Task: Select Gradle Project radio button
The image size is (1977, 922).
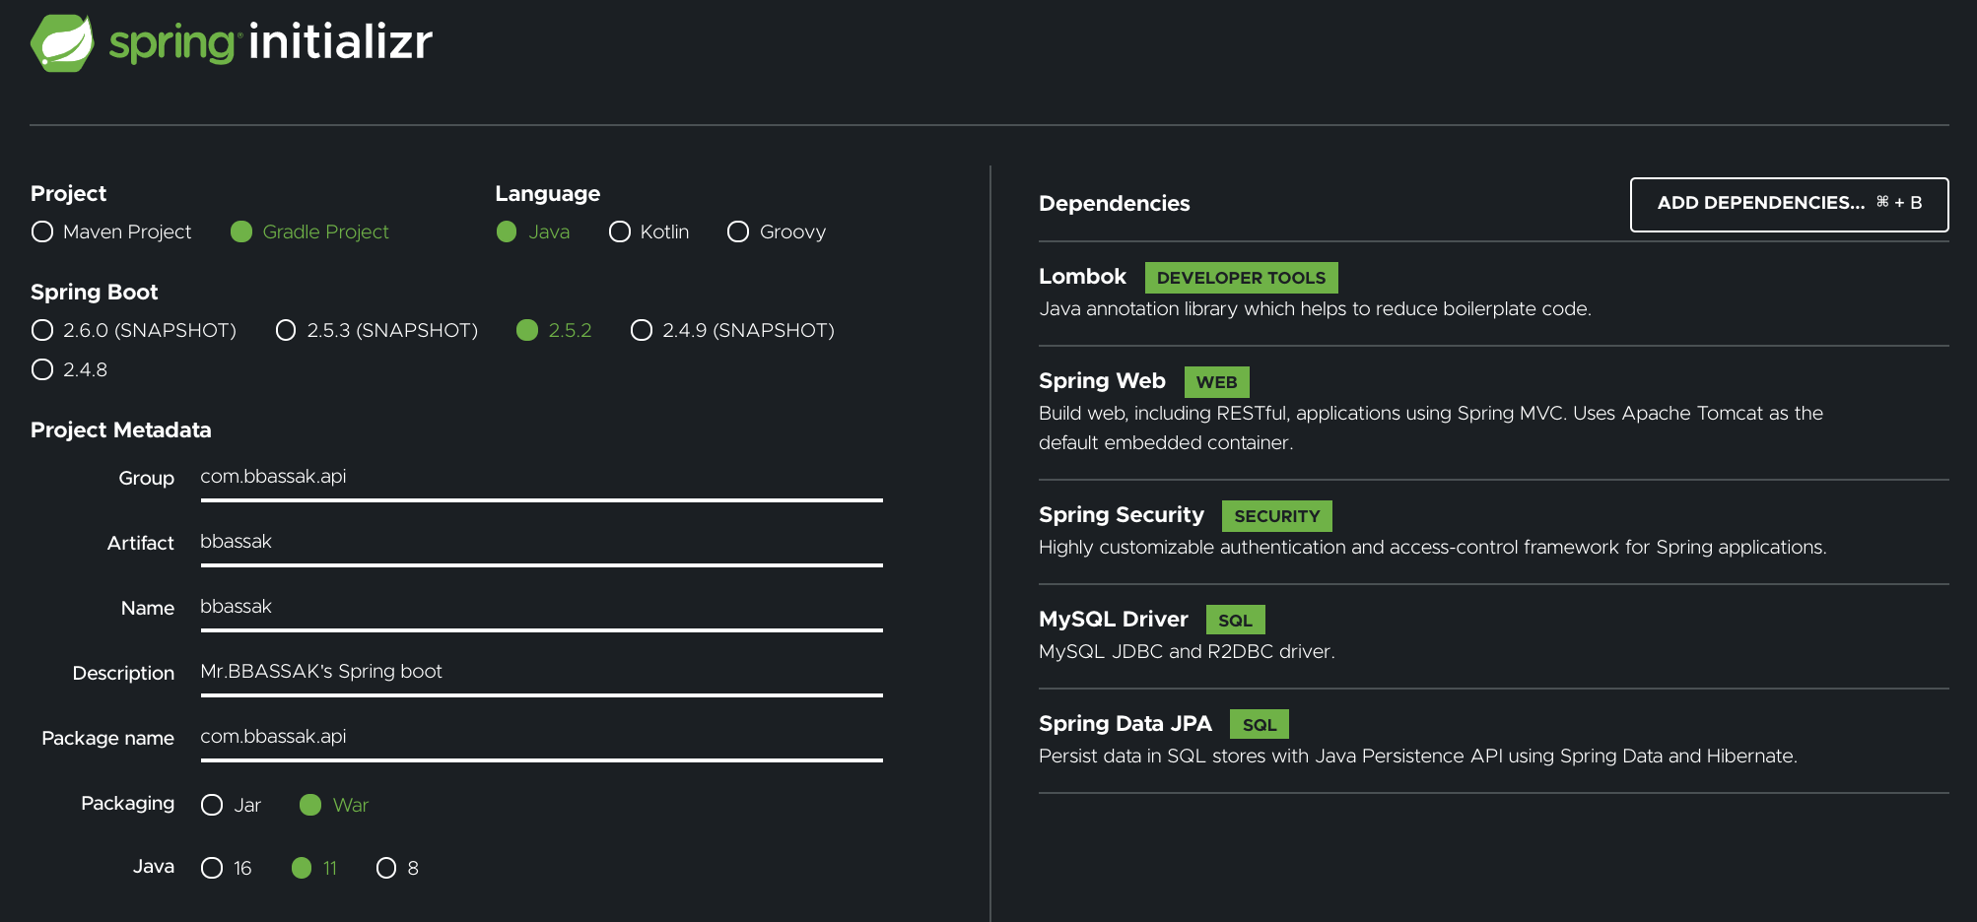Action: tap(241, 231)
